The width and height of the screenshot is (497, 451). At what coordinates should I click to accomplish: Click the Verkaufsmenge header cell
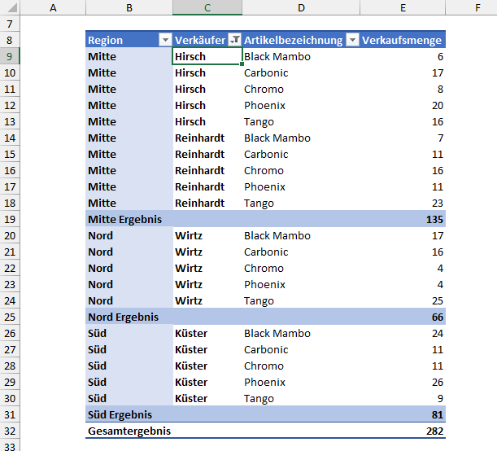pyautogui.click(x=402, y=40)
